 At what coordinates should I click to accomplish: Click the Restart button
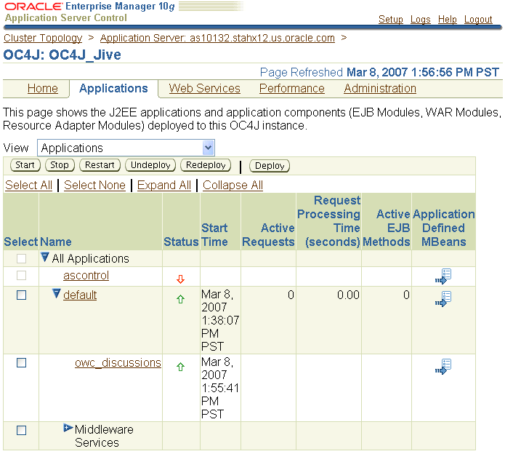click(100, 165)
